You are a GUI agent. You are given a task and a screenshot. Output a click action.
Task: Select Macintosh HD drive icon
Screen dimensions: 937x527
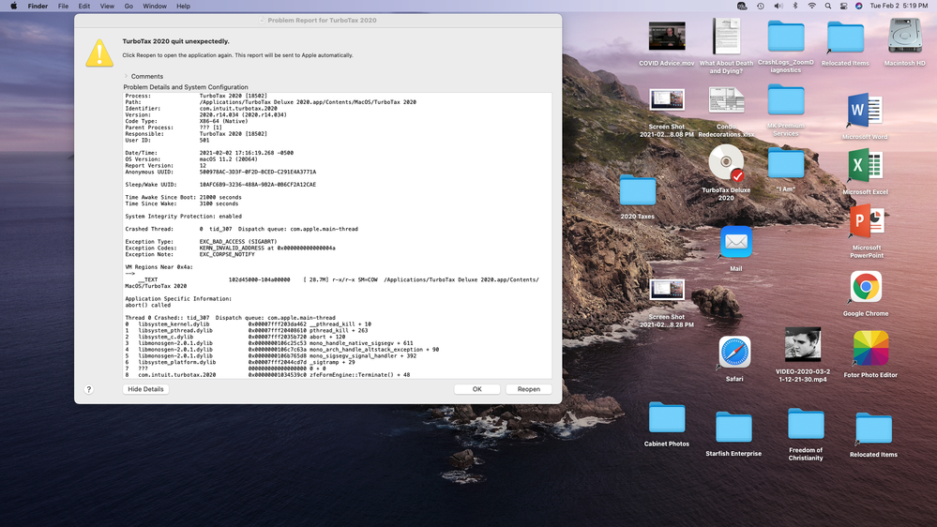(905, 36)
